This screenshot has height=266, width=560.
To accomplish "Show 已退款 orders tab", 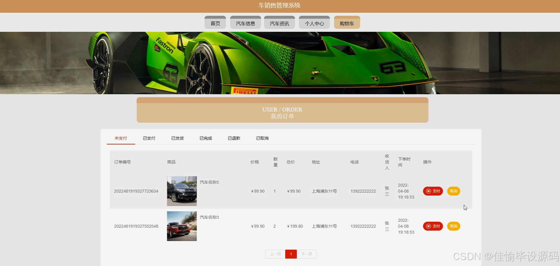I will tap(234, 138).
